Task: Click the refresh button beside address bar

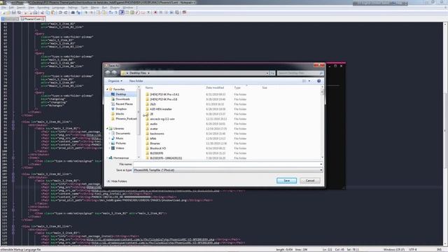Action: [272, 73]
